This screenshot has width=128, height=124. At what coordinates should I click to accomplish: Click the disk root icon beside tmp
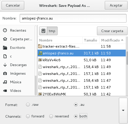(43, 31)
